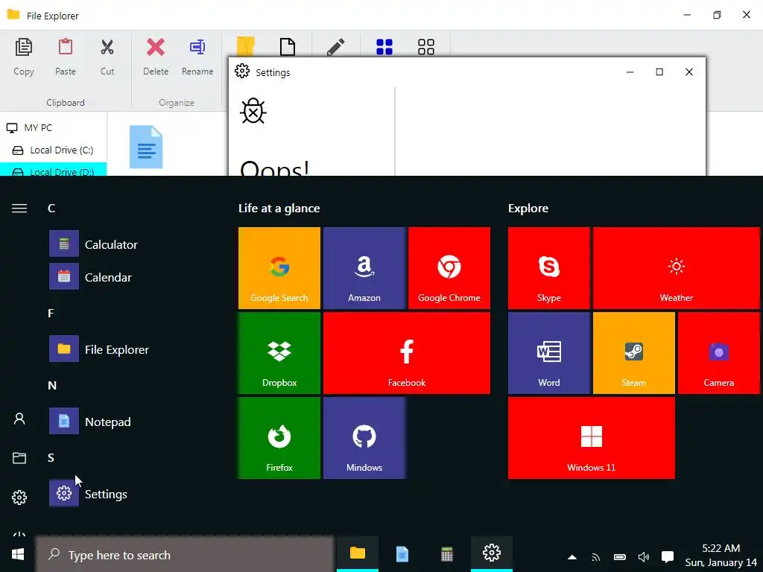Screen dimensions: 763x572
Task: Open Calculator from the taskbar
Action: coord(447,553)
